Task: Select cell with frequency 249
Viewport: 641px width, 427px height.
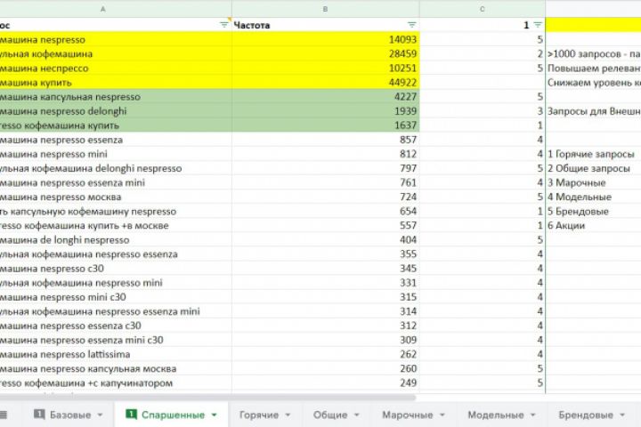Action: (326, 383)
